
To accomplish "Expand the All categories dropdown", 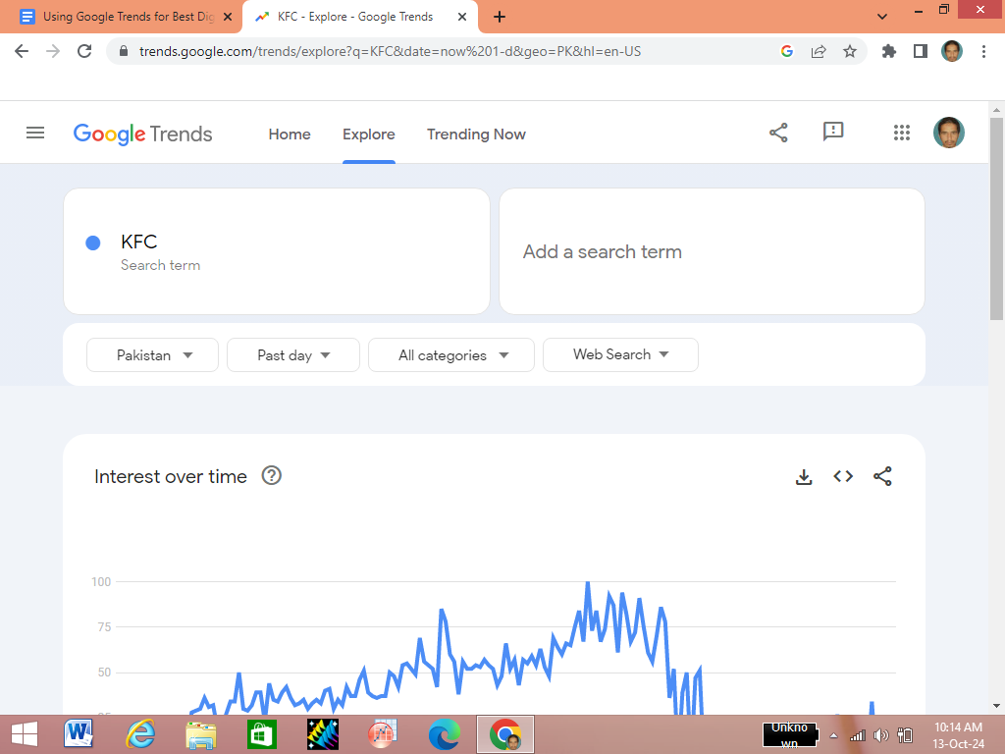I will tap(451, 355).
